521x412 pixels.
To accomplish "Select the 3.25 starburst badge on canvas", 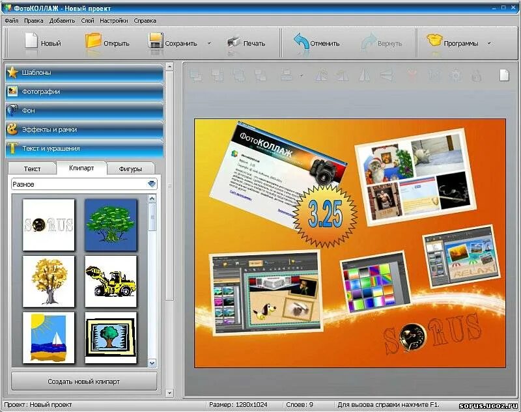I will coord(325,217).
